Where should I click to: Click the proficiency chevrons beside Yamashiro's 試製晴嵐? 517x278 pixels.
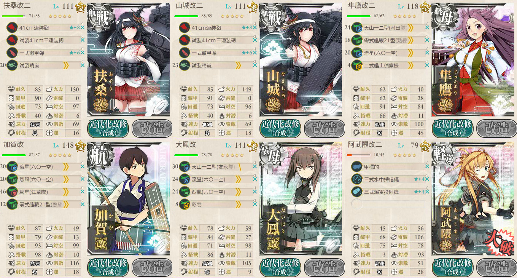(239, 65)
